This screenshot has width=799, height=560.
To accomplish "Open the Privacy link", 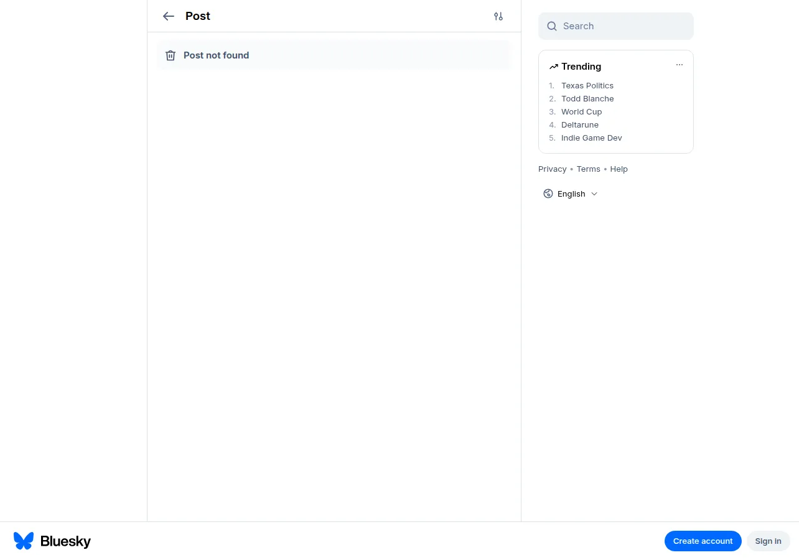I will (553, 169).
